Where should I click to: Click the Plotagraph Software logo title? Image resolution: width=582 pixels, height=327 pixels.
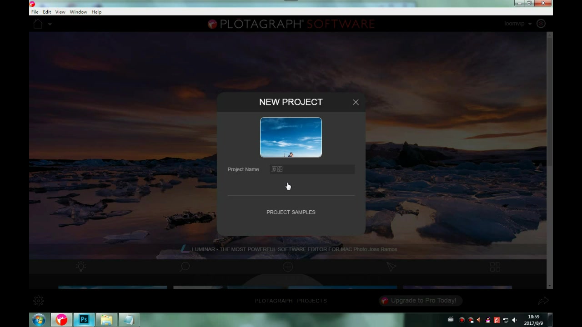coord(291,24)
